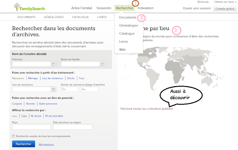Open the Rechercher menu in the top navigation
Image resolution: width=238 pixels, height=150 pixels.
[x=124, y=8]
